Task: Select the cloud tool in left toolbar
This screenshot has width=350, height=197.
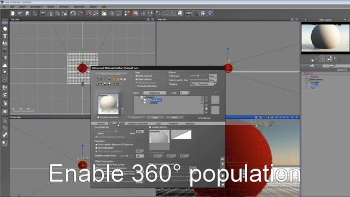Action: coord(5,65)
